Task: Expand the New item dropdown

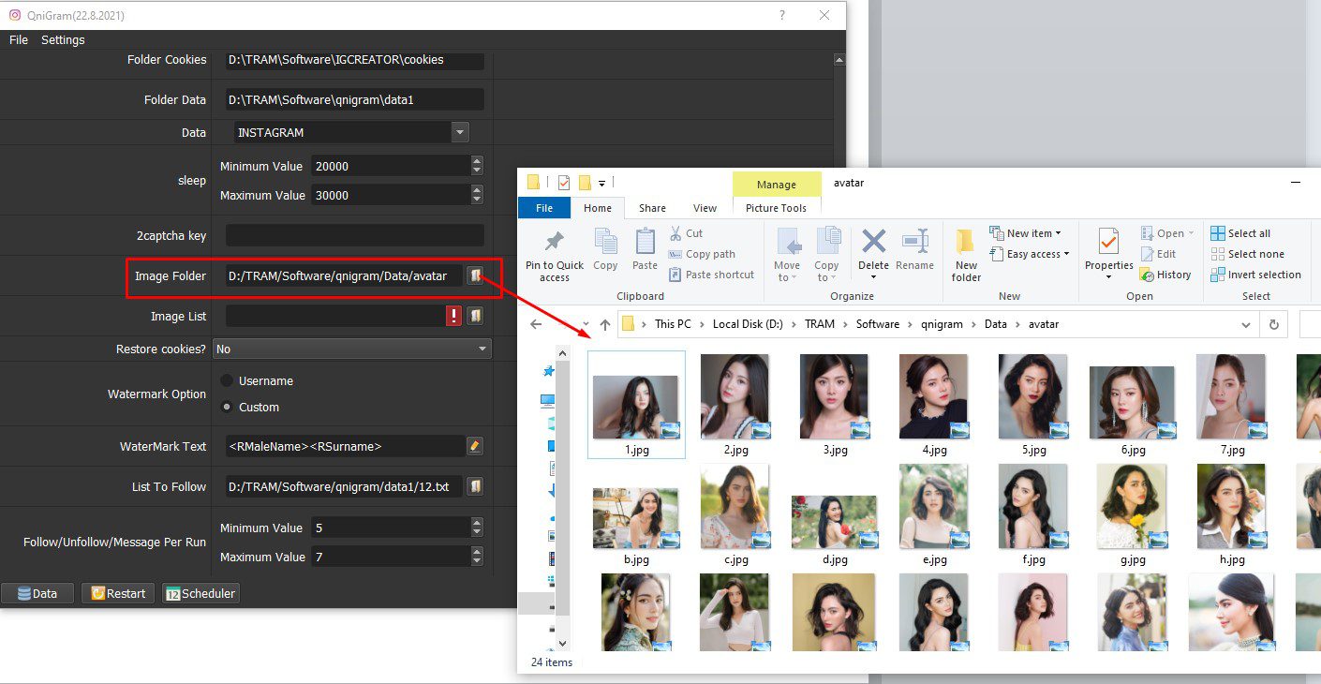Action: pyautogui.click(x=1025, y=233)
